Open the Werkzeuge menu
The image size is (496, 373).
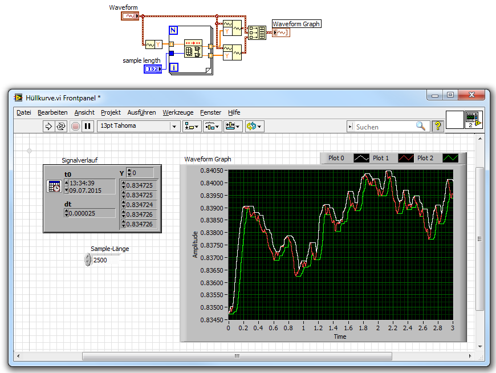[x=178, y=112]
